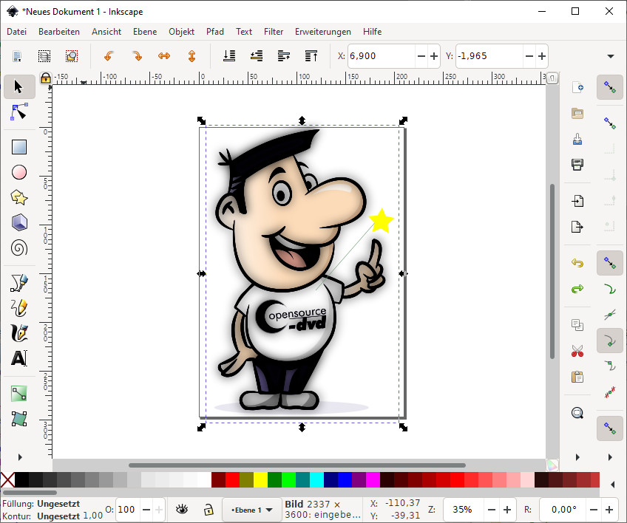Raise the selection to the top
The height and width of the screenshot is (523, 627).
click(x=311, y=56)
